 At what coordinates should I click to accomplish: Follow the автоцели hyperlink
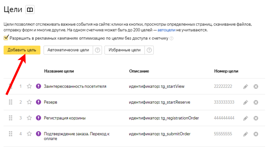coord(166,30)
